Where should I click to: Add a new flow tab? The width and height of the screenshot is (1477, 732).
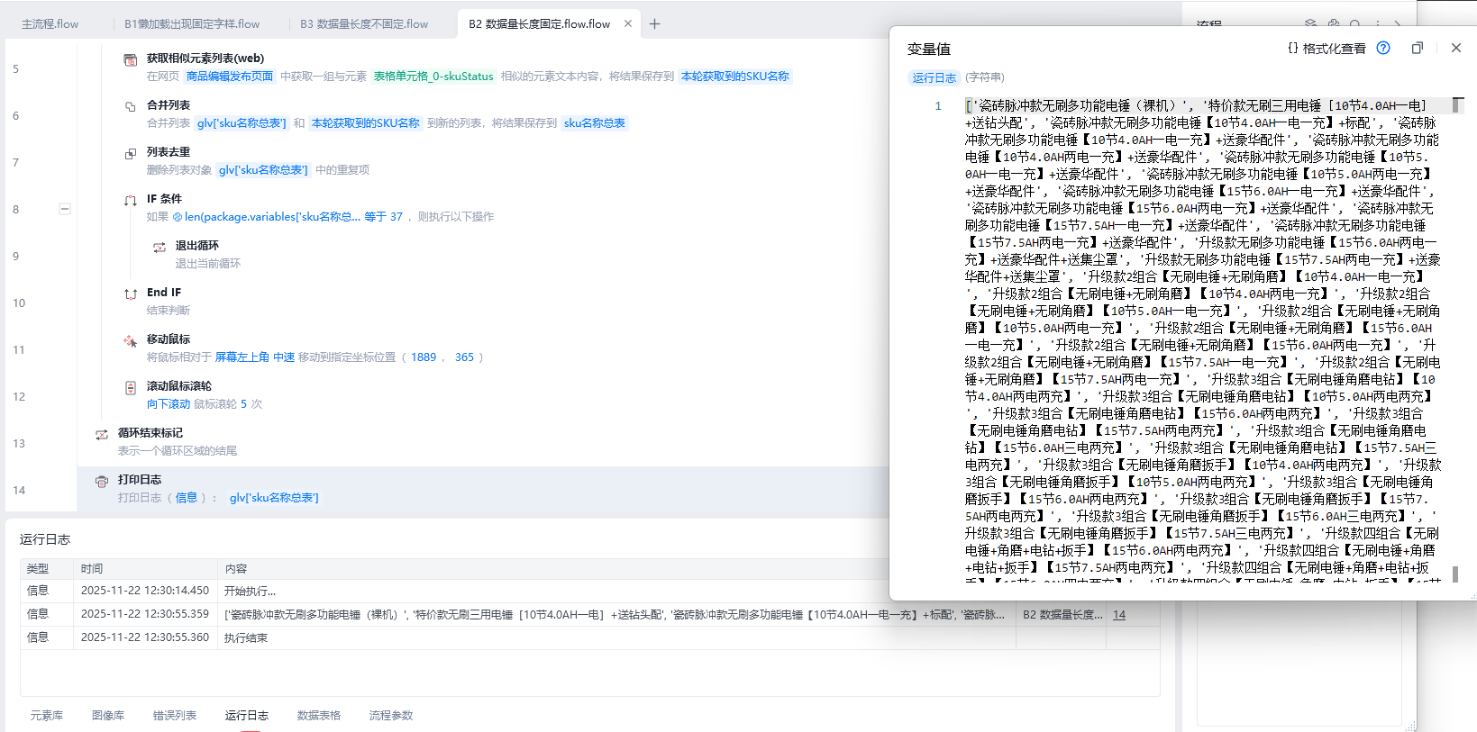click(655, 23)
